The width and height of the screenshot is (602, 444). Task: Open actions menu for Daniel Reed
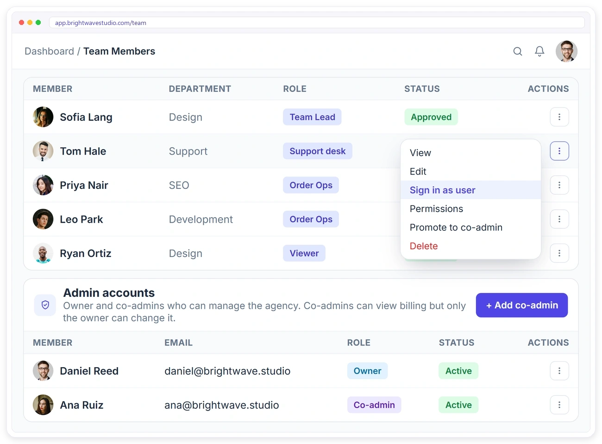point(559,371)
